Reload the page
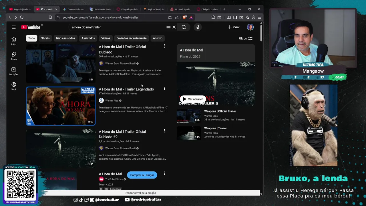 22,17
